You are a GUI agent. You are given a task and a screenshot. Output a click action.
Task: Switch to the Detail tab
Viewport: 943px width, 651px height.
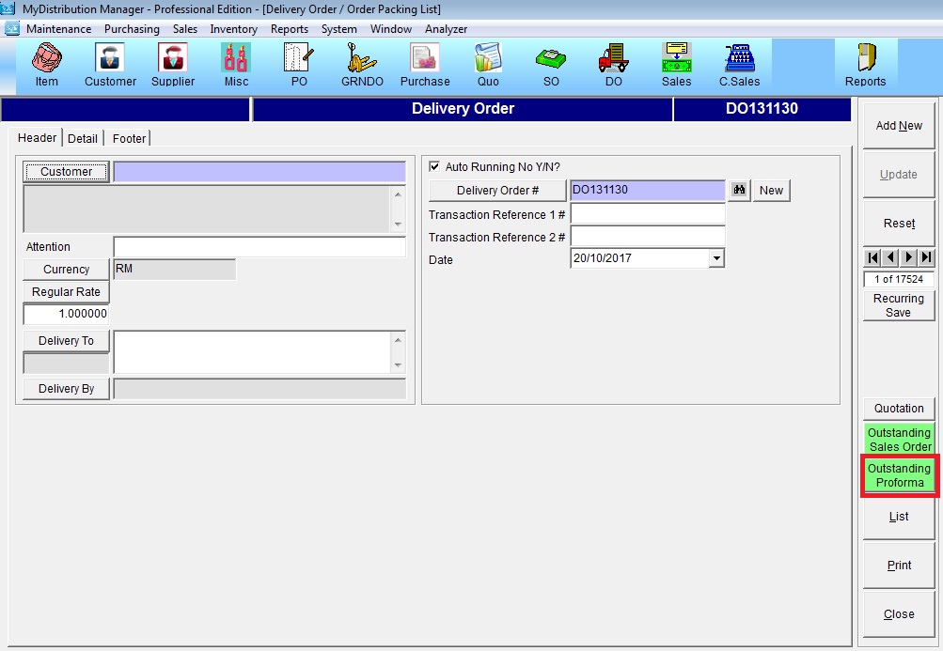(83, 138)
